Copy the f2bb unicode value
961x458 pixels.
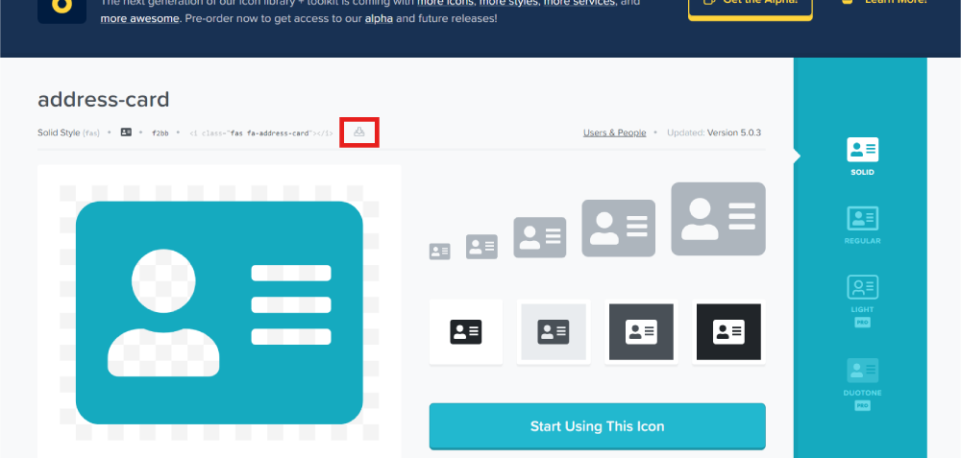(160, 133)
